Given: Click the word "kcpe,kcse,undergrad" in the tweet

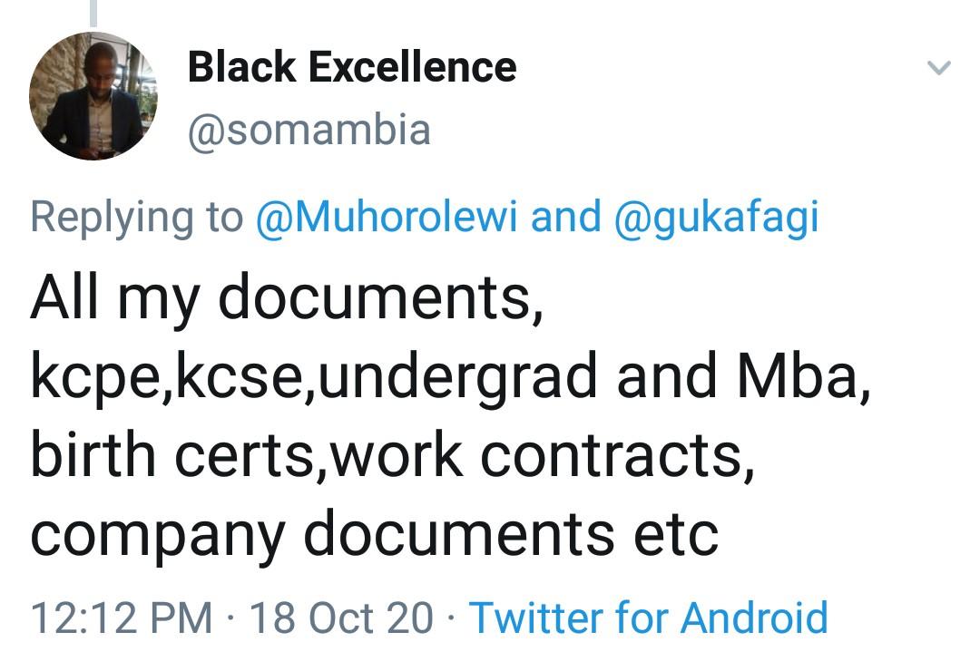Looking at the screenshot, I should (x=314, y=376).
